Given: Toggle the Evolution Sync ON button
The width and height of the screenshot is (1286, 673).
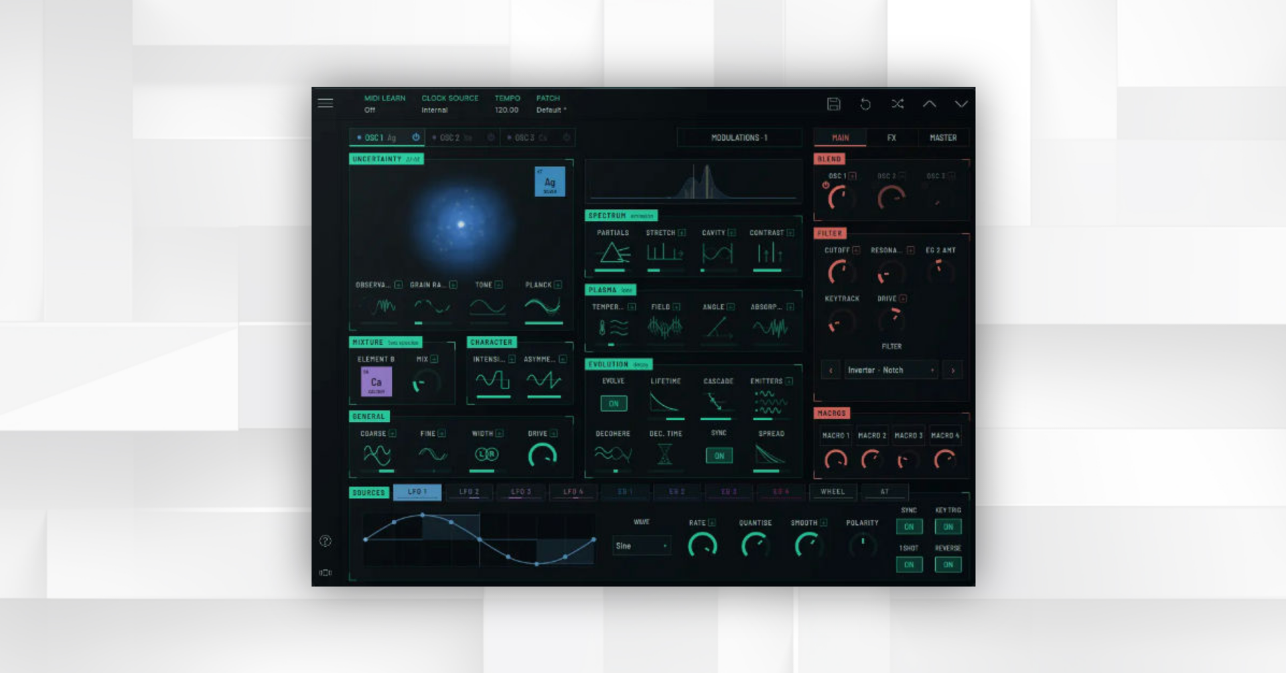Looking at the screenshot, I should (719, 456).
